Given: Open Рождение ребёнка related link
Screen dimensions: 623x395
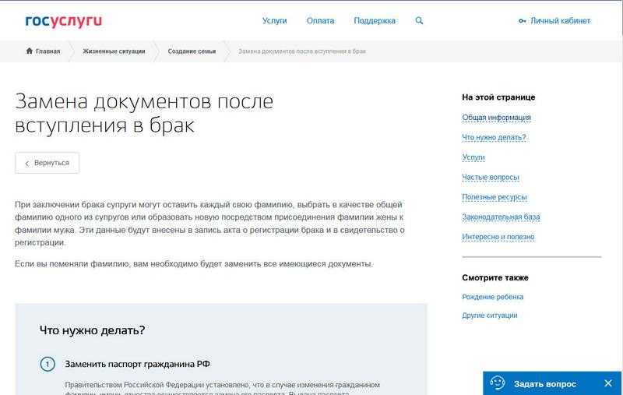Looking at the screenshot, I should point(492,297).
